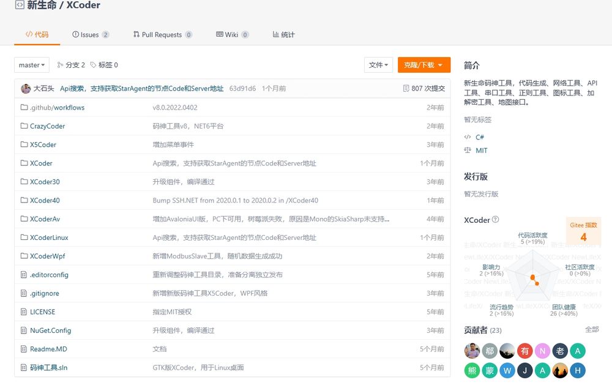This screenshot has width=612, height=385.
Task: Open the 新增ModbusSlave工具 commit message
Action: point(217,256)
